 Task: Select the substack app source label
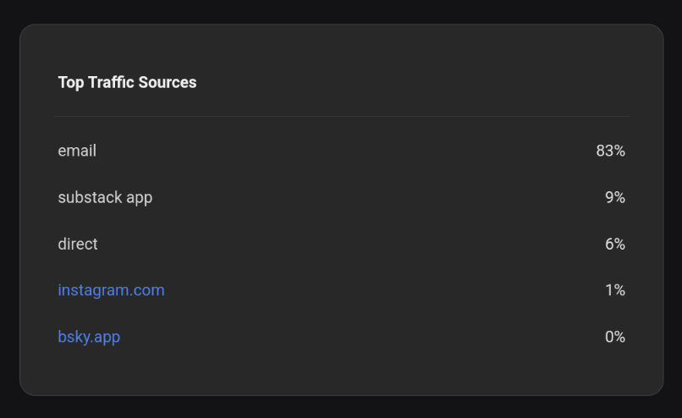pyautogui.click(x=105, y=197)
